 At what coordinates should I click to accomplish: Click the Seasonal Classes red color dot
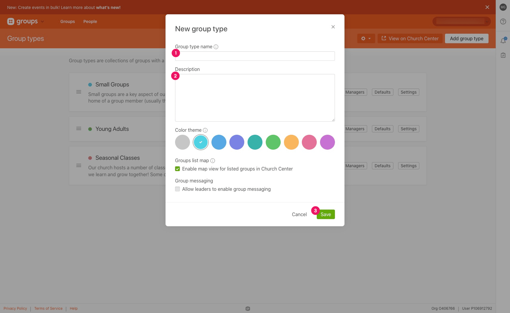point(90,158)
